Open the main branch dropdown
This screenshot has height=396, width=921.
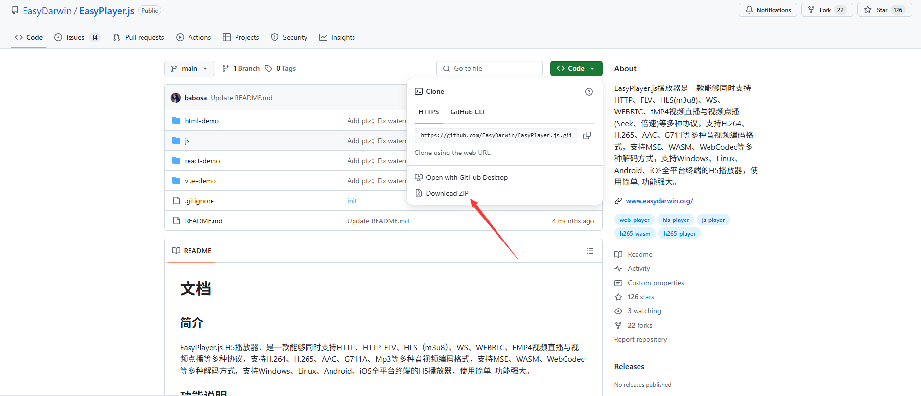[189, 68]
